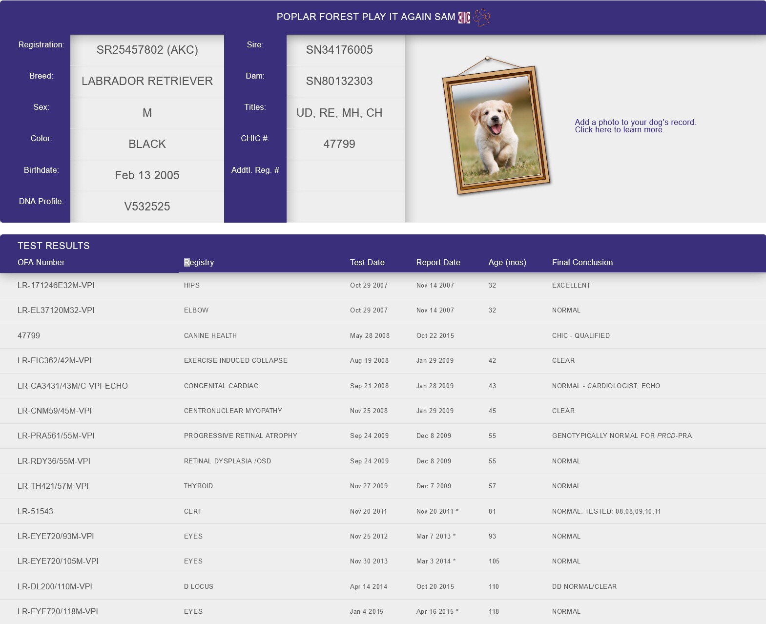Viewport: 766px width, 624px height.
Task: Click ELBOW registry cell
Action: pyautogui.click(x=196, y=310)
